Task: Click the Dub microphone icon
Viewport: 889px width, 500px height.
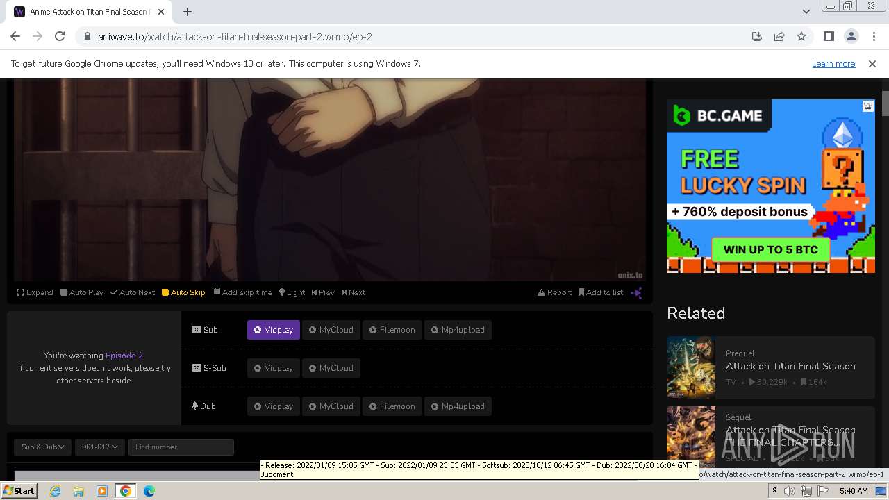Action: click(x=195, y=406)
